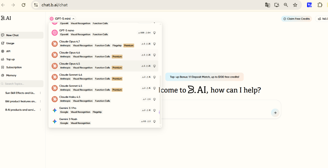Choose Gemini 3.1 Pro model

[104, 110]
